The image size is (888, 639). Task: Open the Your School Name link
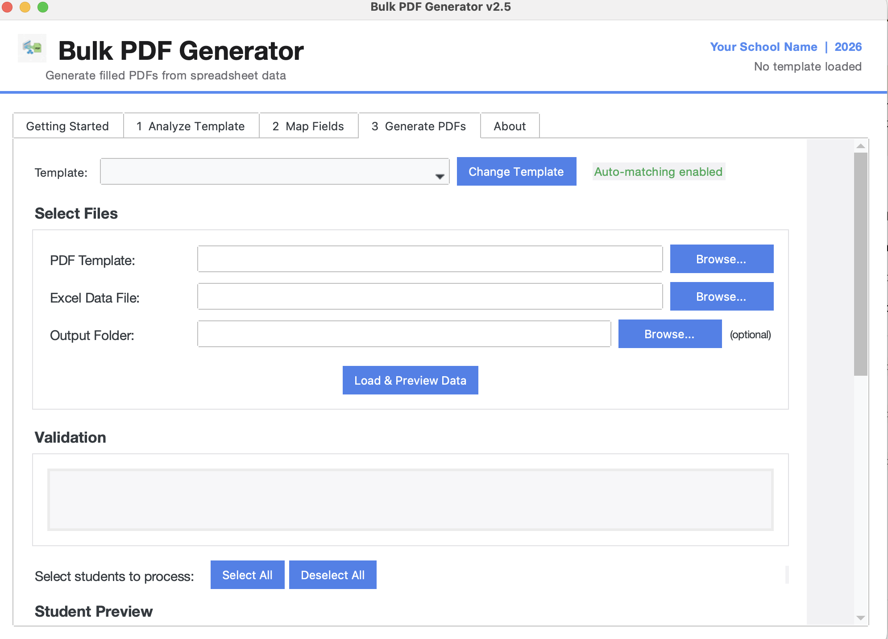click(764, 46)
